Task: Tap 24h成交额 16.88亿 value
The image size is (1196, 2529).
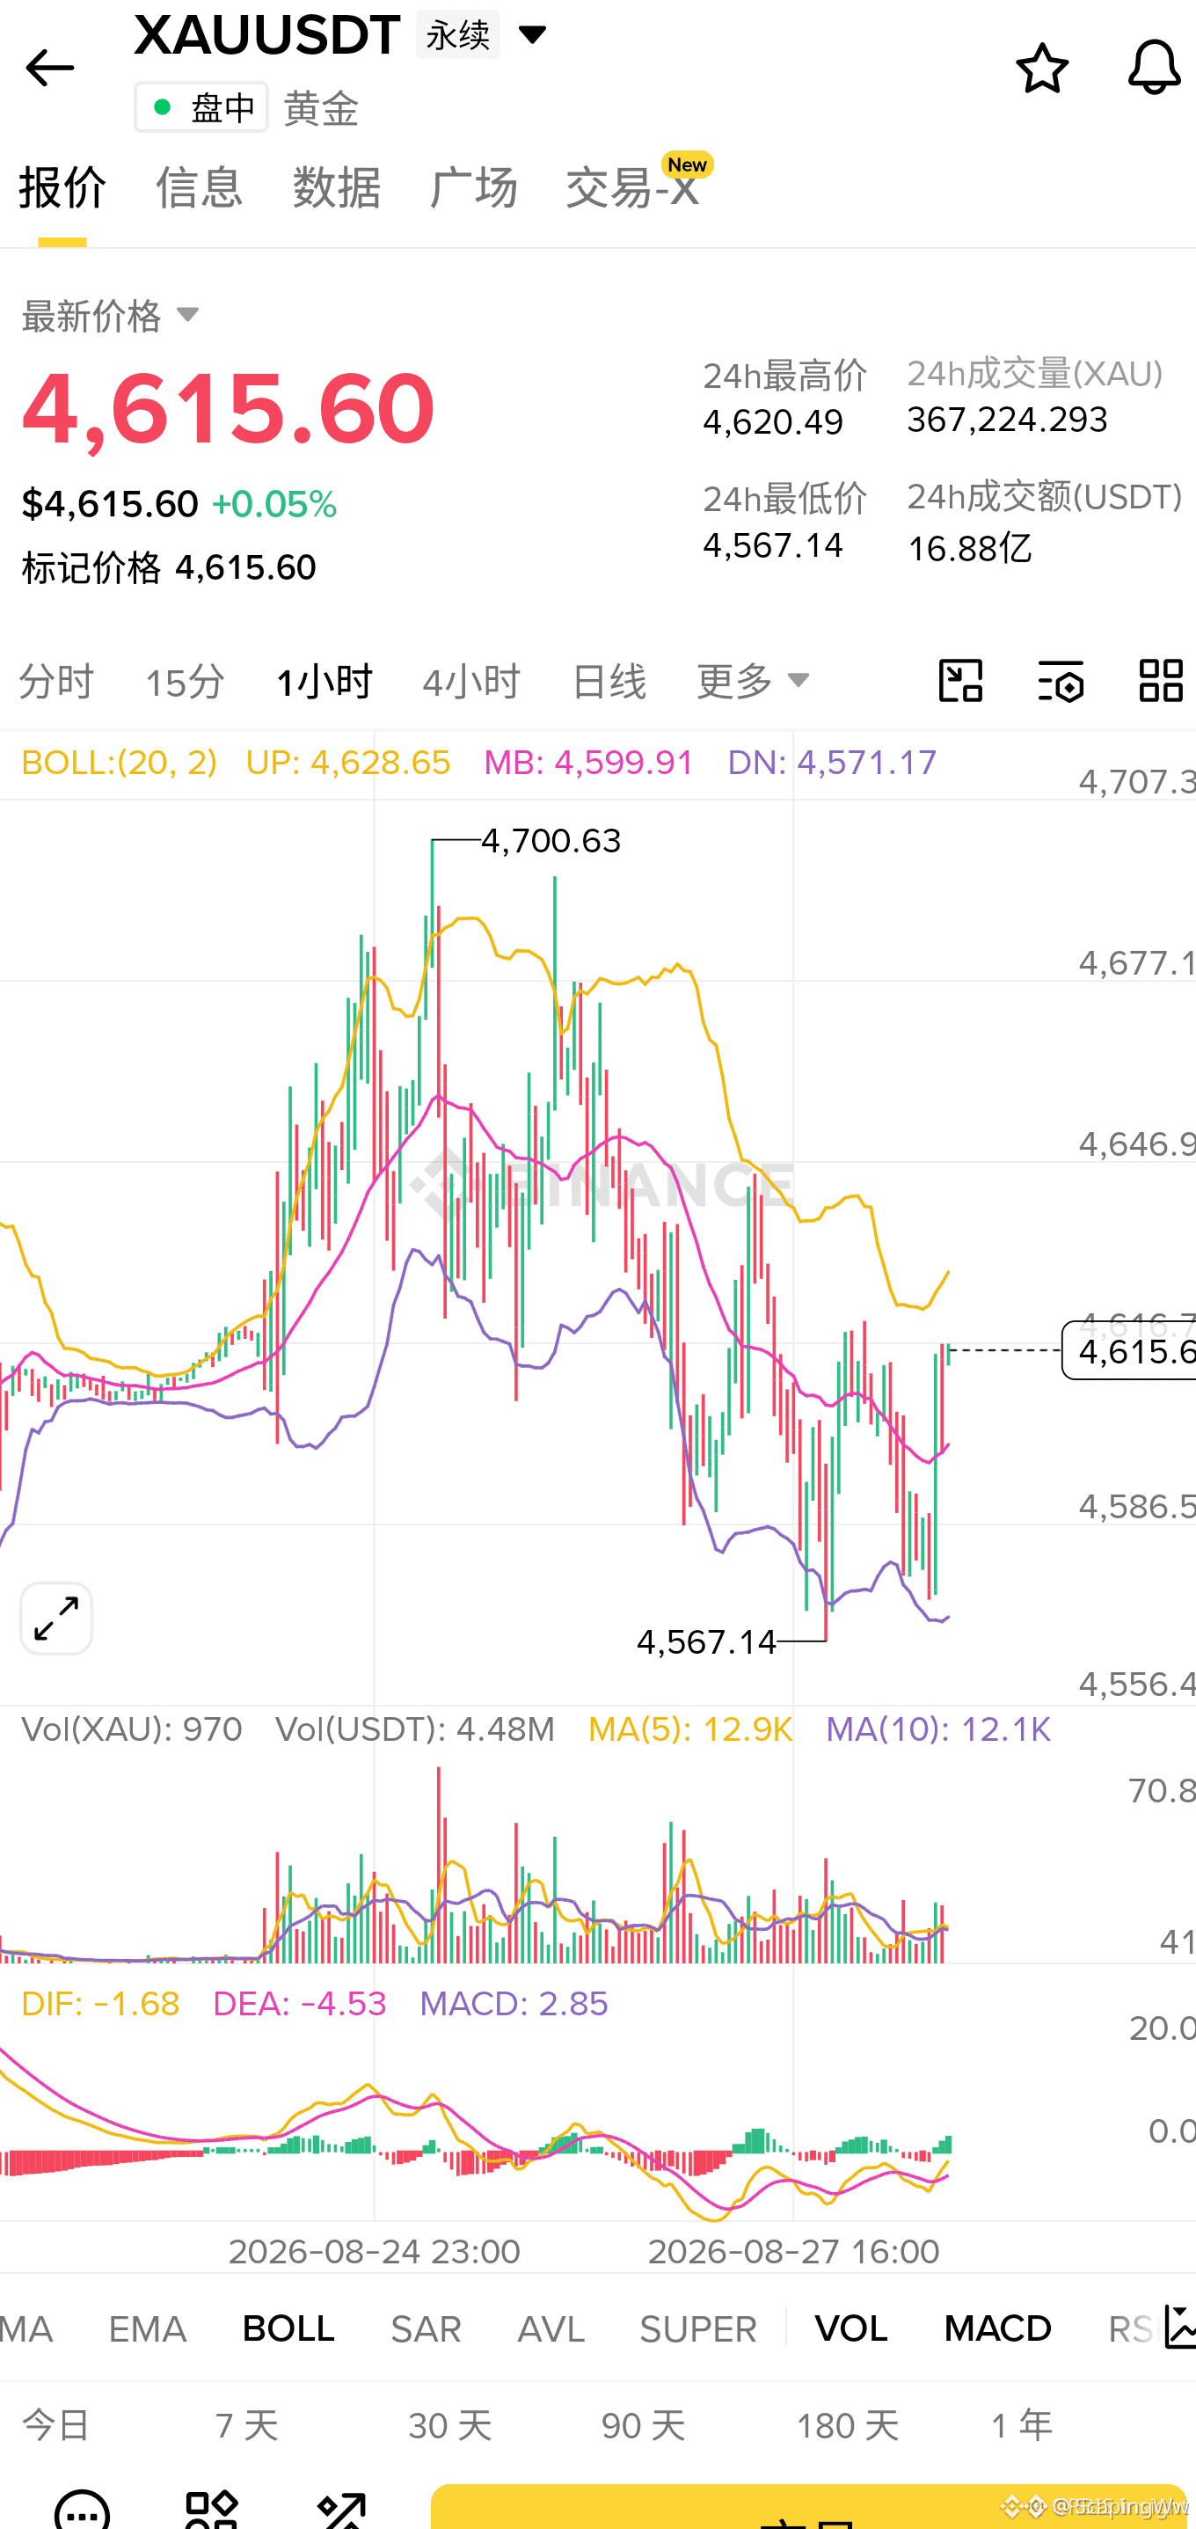Action: [x=969, y=548]
